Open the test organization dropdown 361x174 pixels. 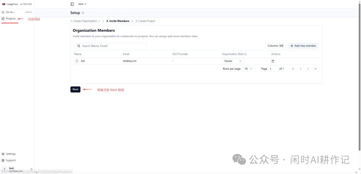82,4
